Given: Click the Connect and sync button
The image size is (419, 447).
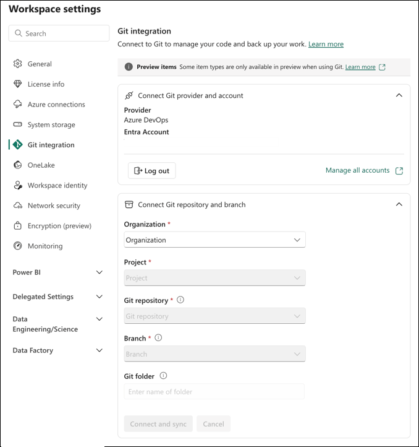Looking at the screenshot, I should 158,423.
